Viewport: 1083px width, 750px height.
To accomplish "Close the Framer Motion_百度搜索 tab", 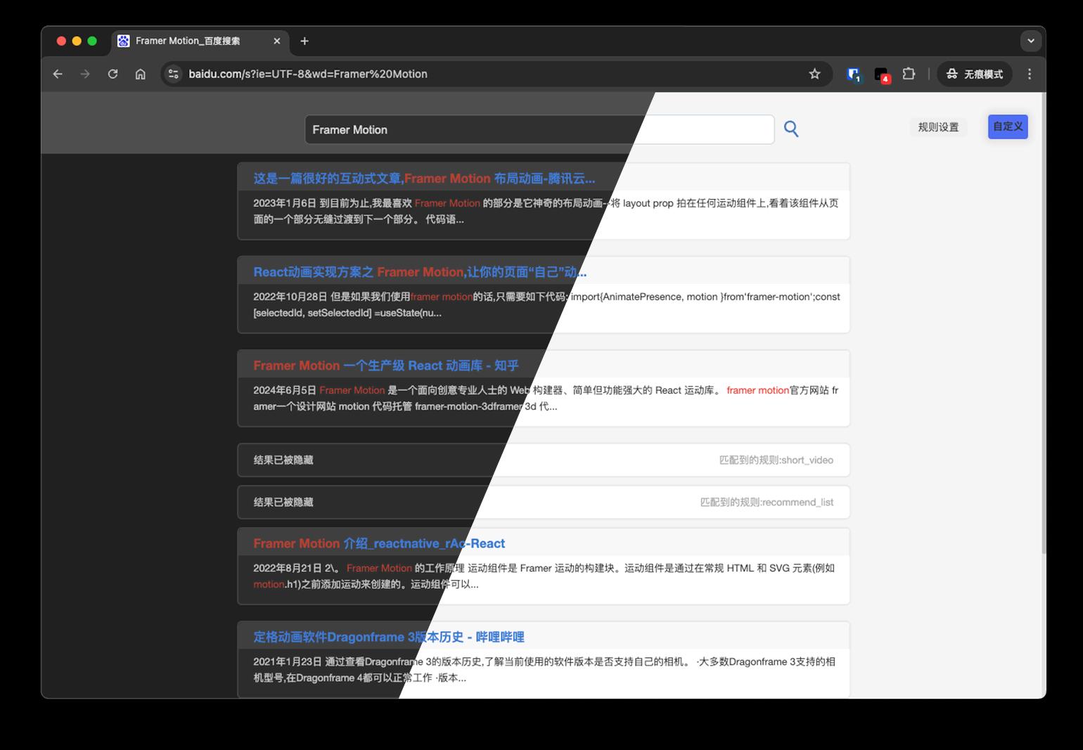I will (x=277, y=41).
